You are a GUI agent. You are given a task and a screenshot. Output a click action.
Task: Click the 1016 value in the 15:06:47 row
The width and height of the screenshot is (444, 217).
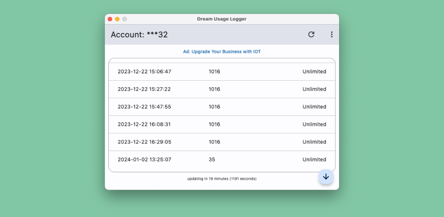214,72
